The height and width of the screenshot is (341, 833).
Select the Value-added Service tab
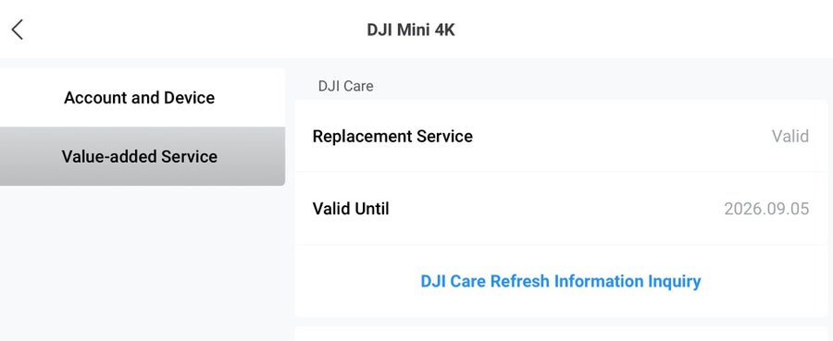pyautogui.click(x=140, y=156)
